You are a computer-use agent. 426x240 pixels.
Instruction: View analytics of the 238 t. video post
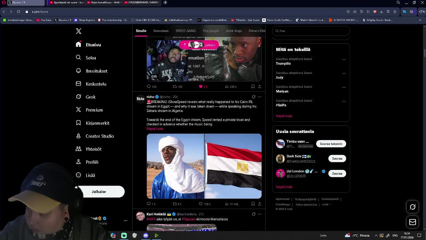(231, 86)
